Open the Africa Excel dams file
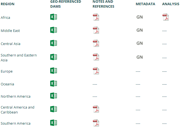184x132 pixels. click(x=54, y=17)
